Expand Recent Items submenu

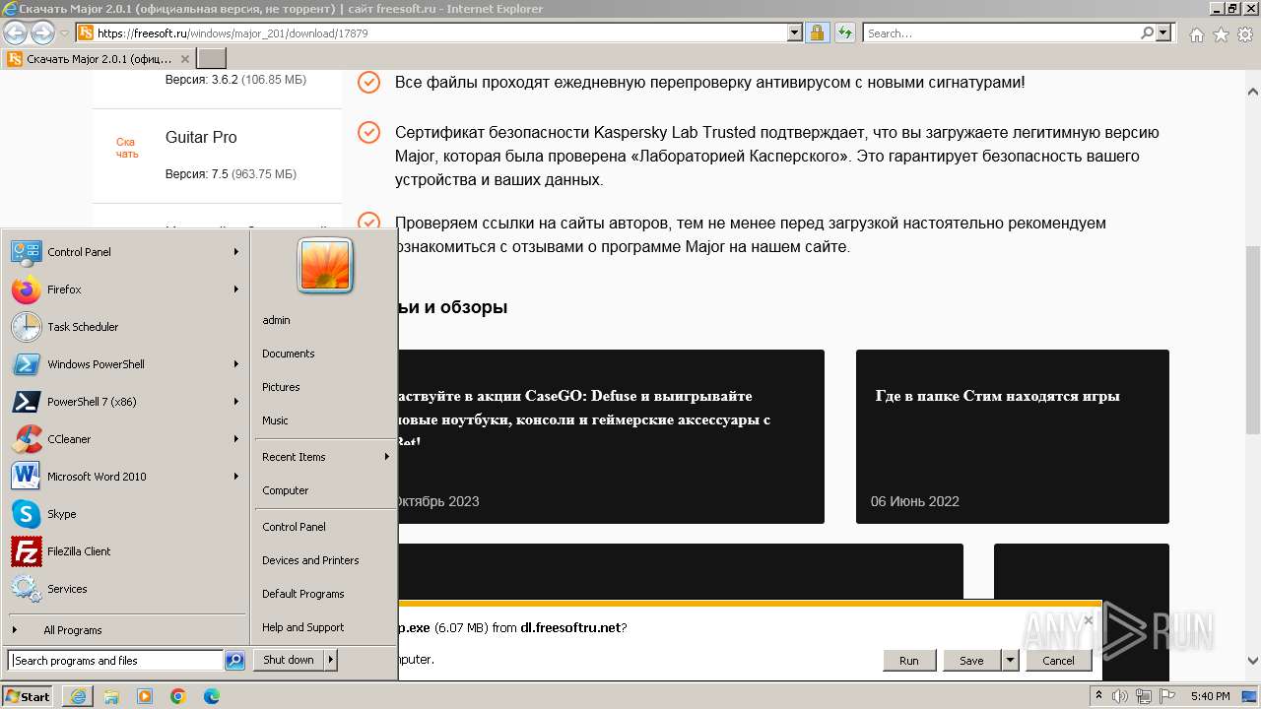pyautogui.click(x=325, y=457)
